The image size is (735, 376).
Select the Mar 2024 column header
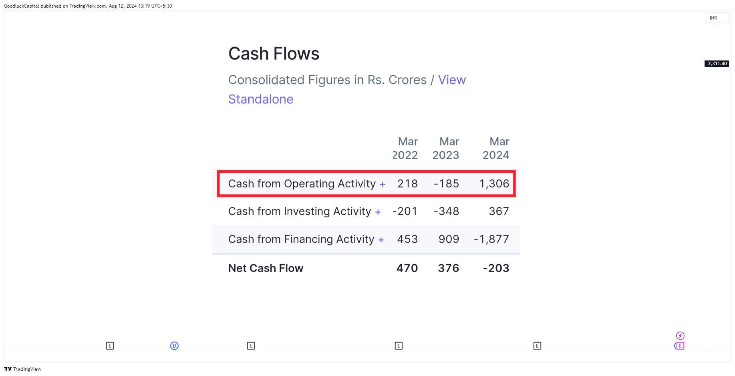(x=496, y=148)
